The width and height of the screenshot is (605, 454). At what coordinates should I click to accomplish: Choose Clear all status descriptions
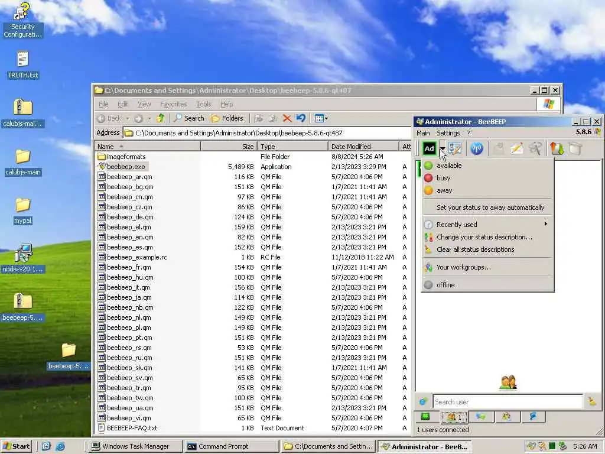coord(487,250)
